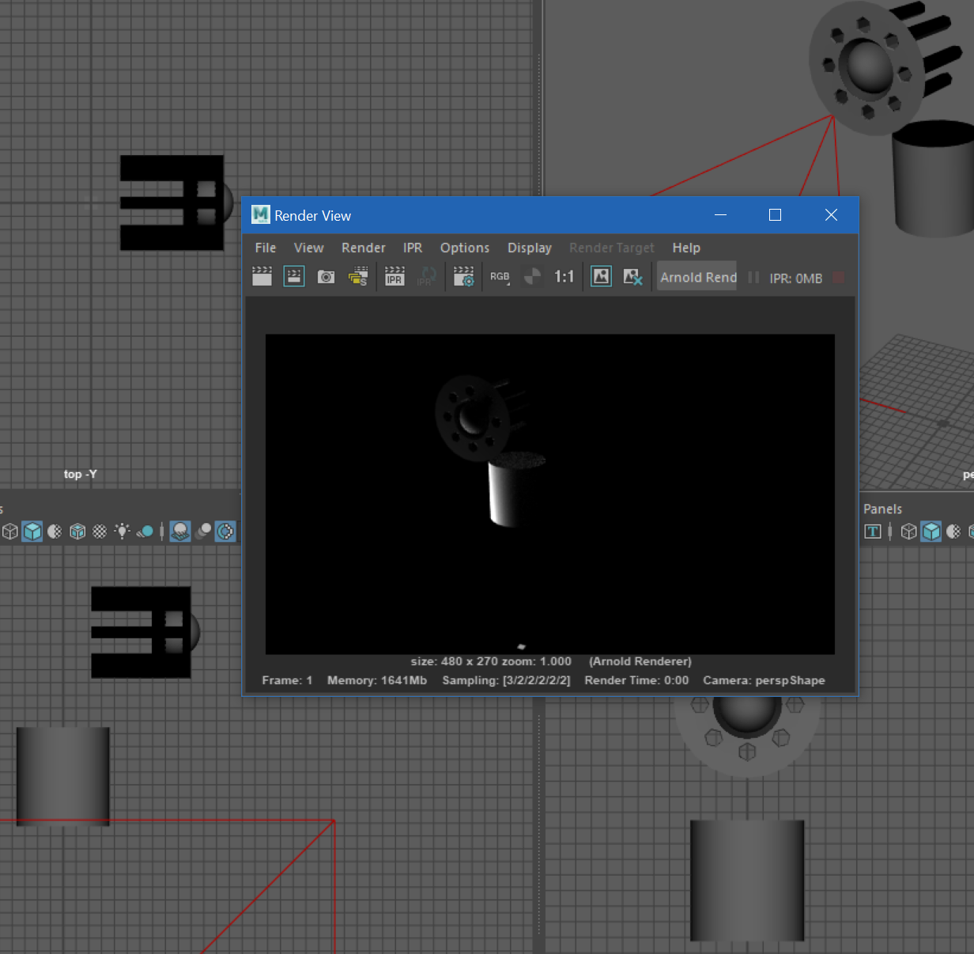974x954 pixels.
Task: Enable Wireframe display mode in the viewport
Action: (9, 532)
